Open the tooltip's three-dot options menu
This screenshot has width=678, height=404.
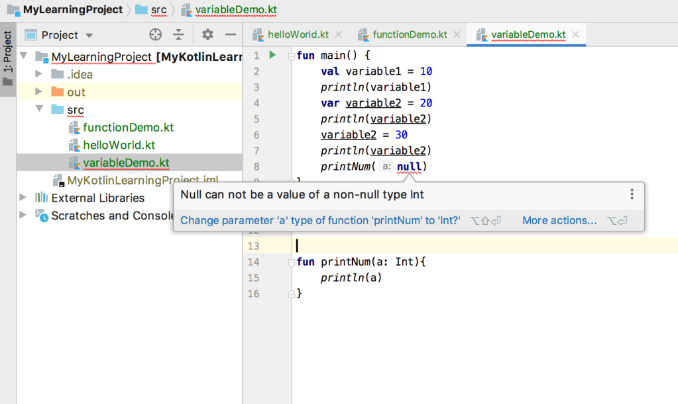(x=632, y=194)
